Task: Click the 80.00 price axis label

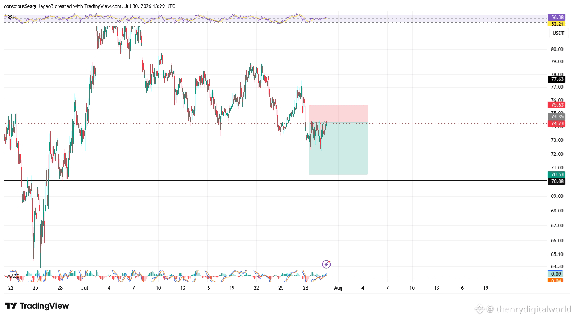Action: point(557,49)
